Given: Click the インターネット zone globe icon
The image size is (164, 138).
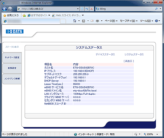Looking at the screenshot, I should point(75,134).
